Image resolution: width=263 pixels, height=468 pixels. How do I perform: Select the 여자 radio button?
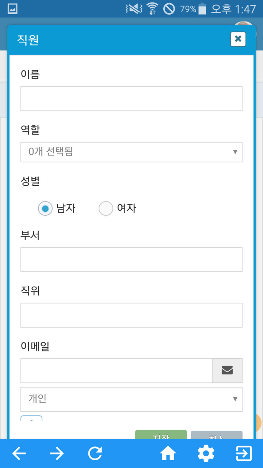click(106, 208)
